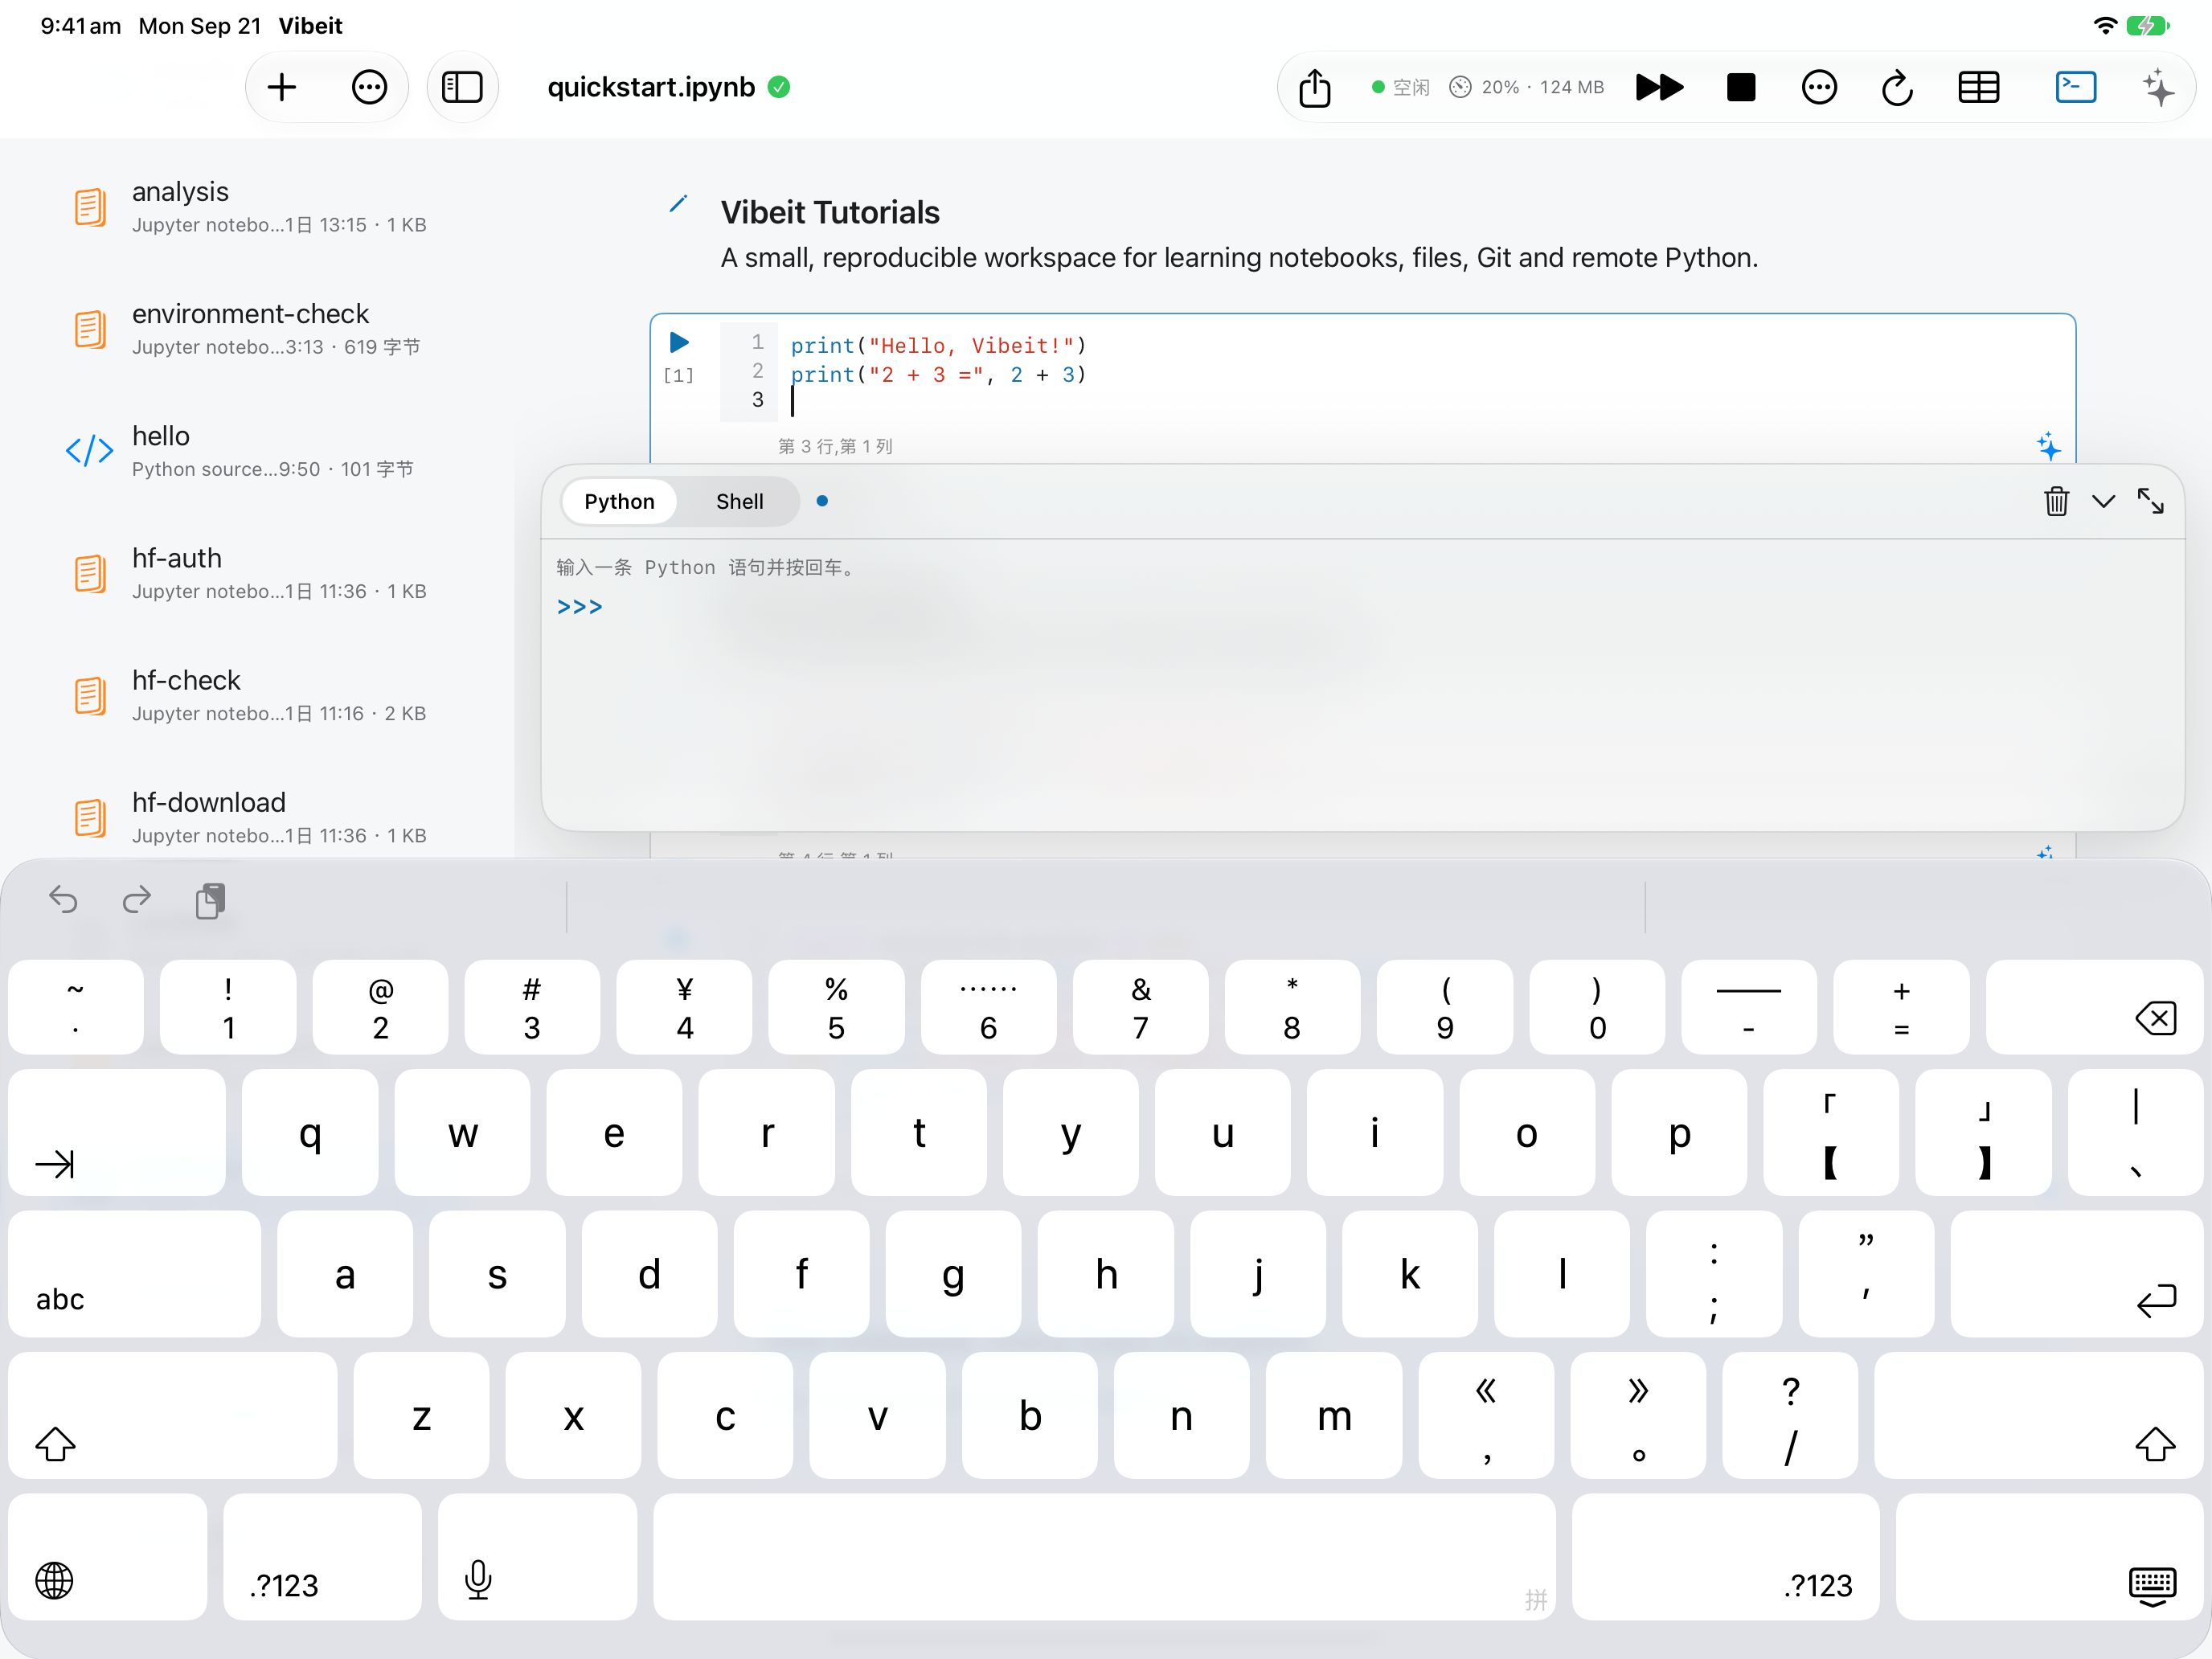Tap the abc caps key
The height and width of the screenshot is (1659, 2212).
(x=135, y=1274)
